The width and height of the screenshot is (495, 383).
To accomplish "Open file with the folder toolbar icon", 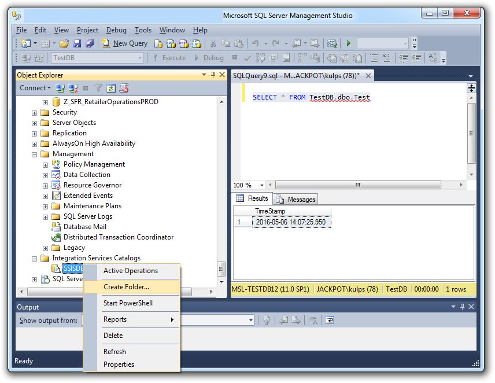I will coord(64,43).
